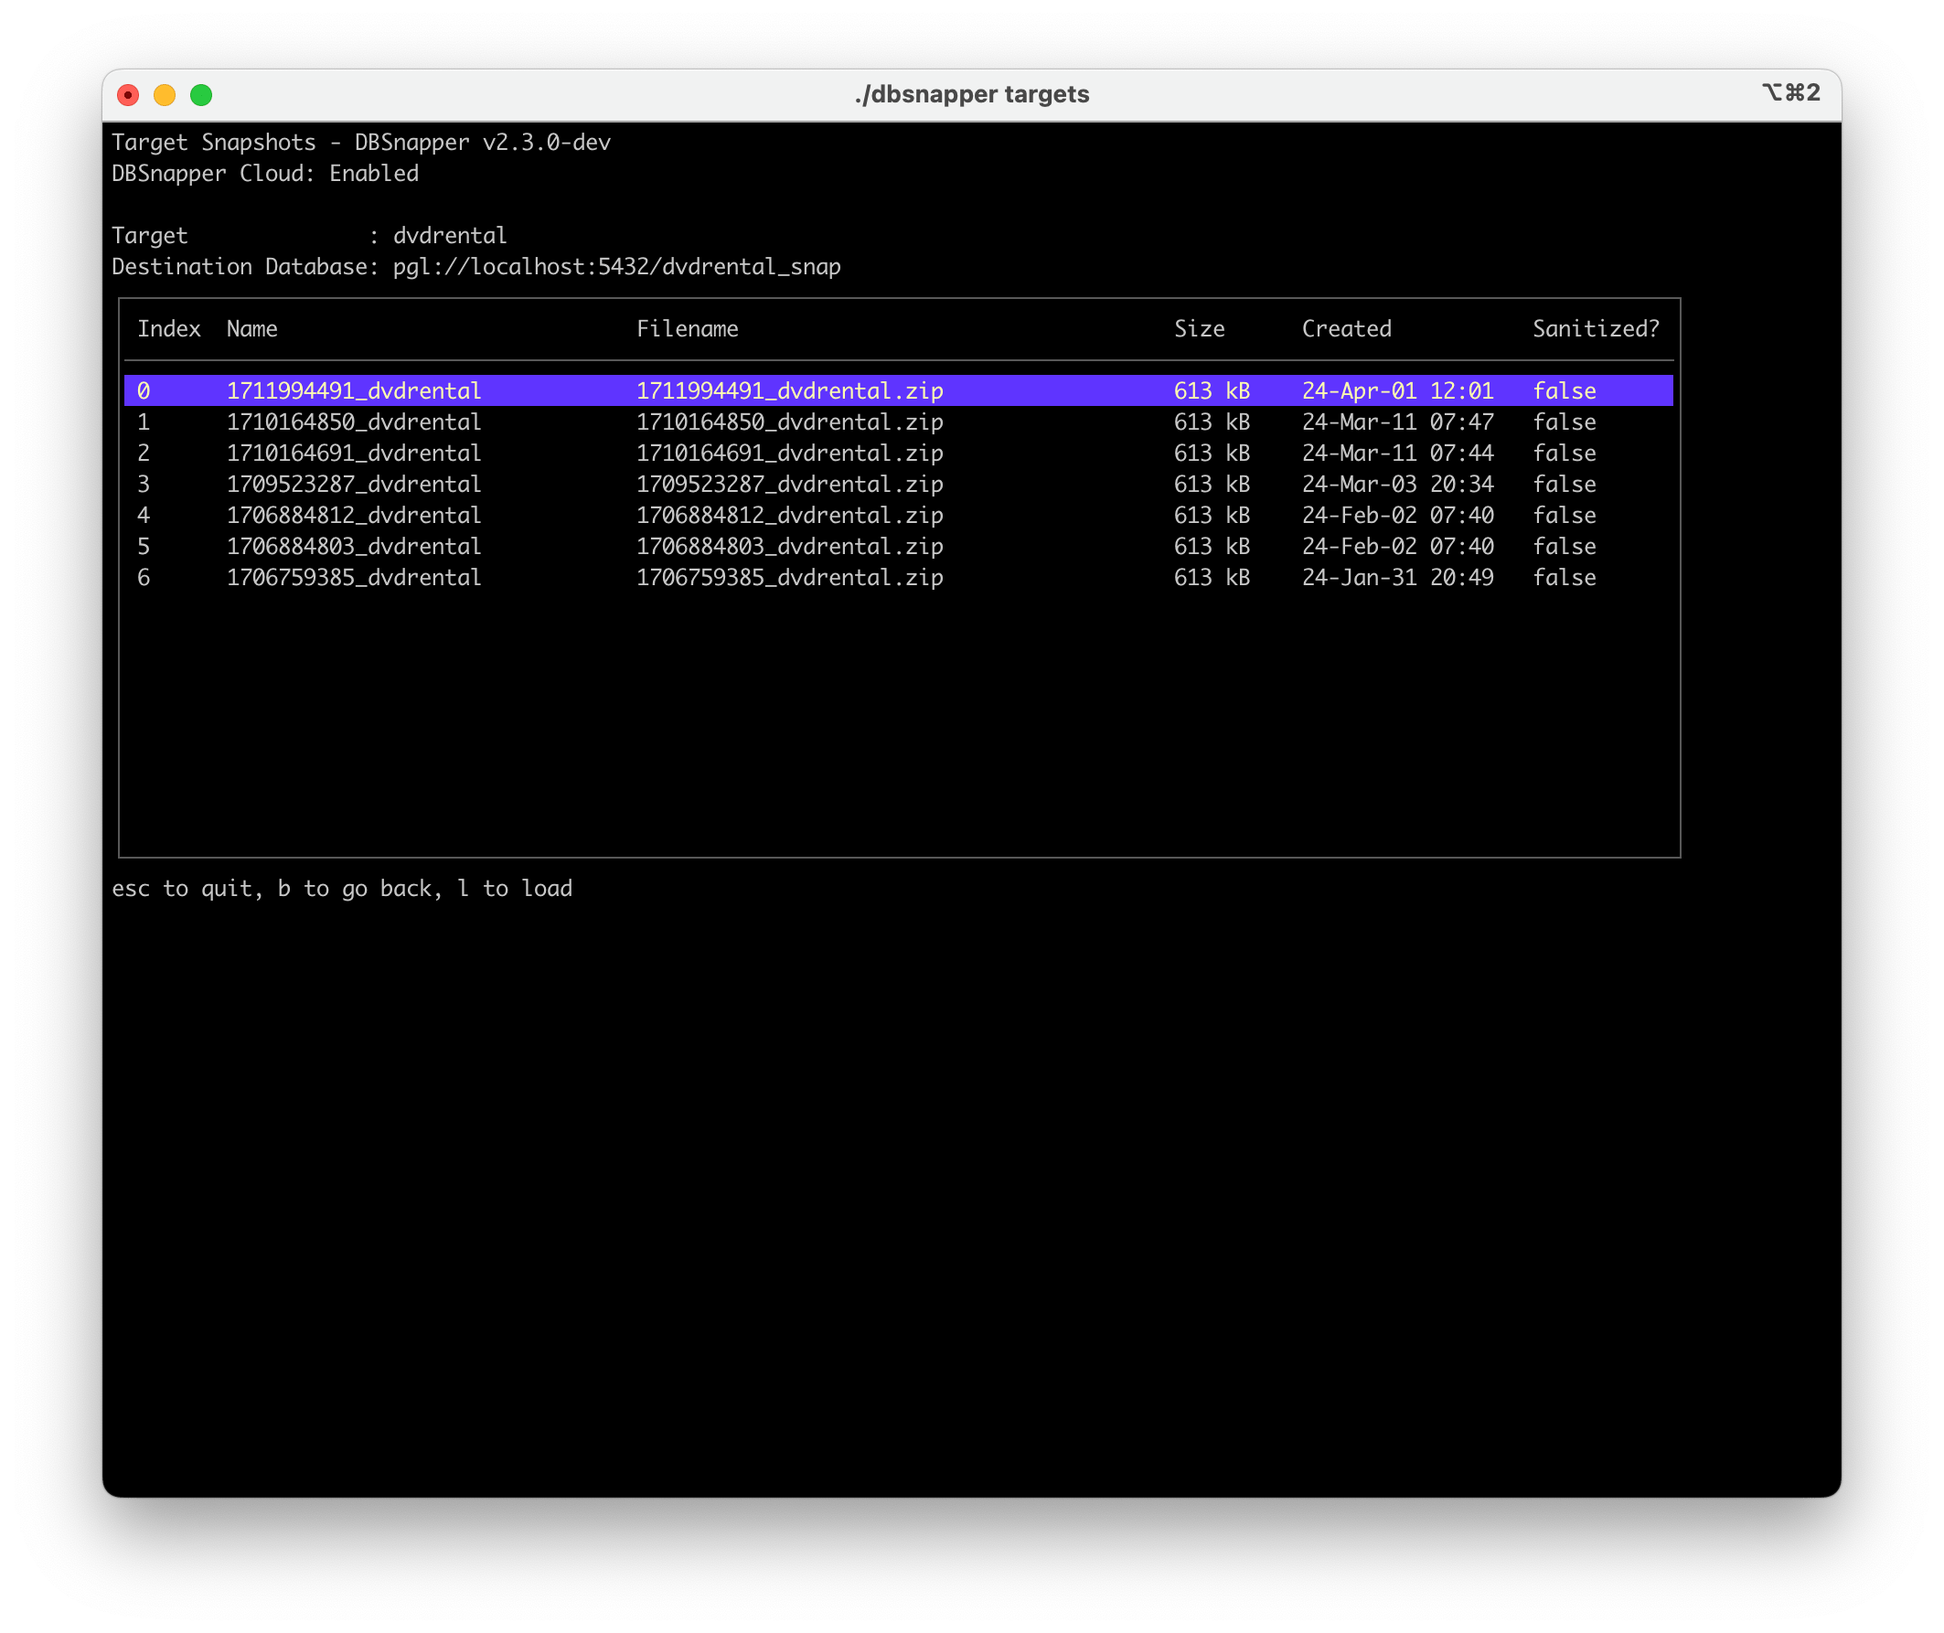Image resolution: width=1944 pixels, height=1633 pixels.
Task: Click the Sanitized? column header
Action: click(x=1595, y=328)
